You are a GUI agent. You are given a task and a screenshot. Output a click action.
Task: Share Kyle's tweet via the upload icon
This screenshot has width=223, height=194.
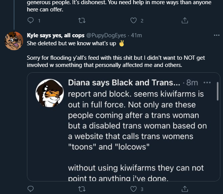click(185, 189)
